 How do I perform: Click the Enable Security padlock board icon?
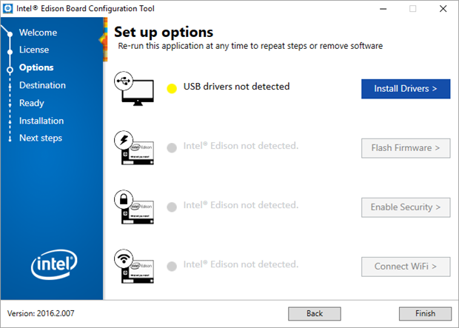(x=133, y=207)
